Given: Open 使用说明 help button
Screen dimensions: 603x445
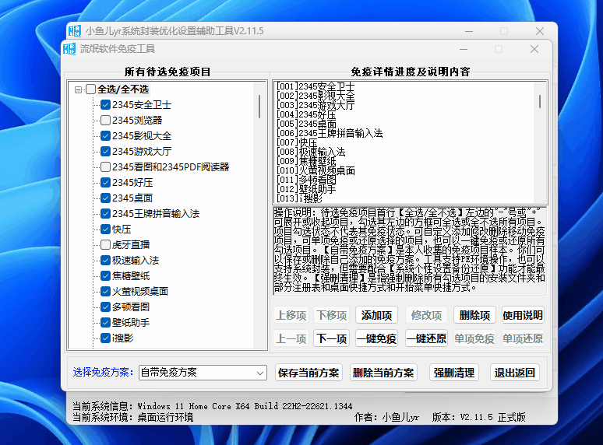Looking at the screenshot, I should (x=523, y=315).
